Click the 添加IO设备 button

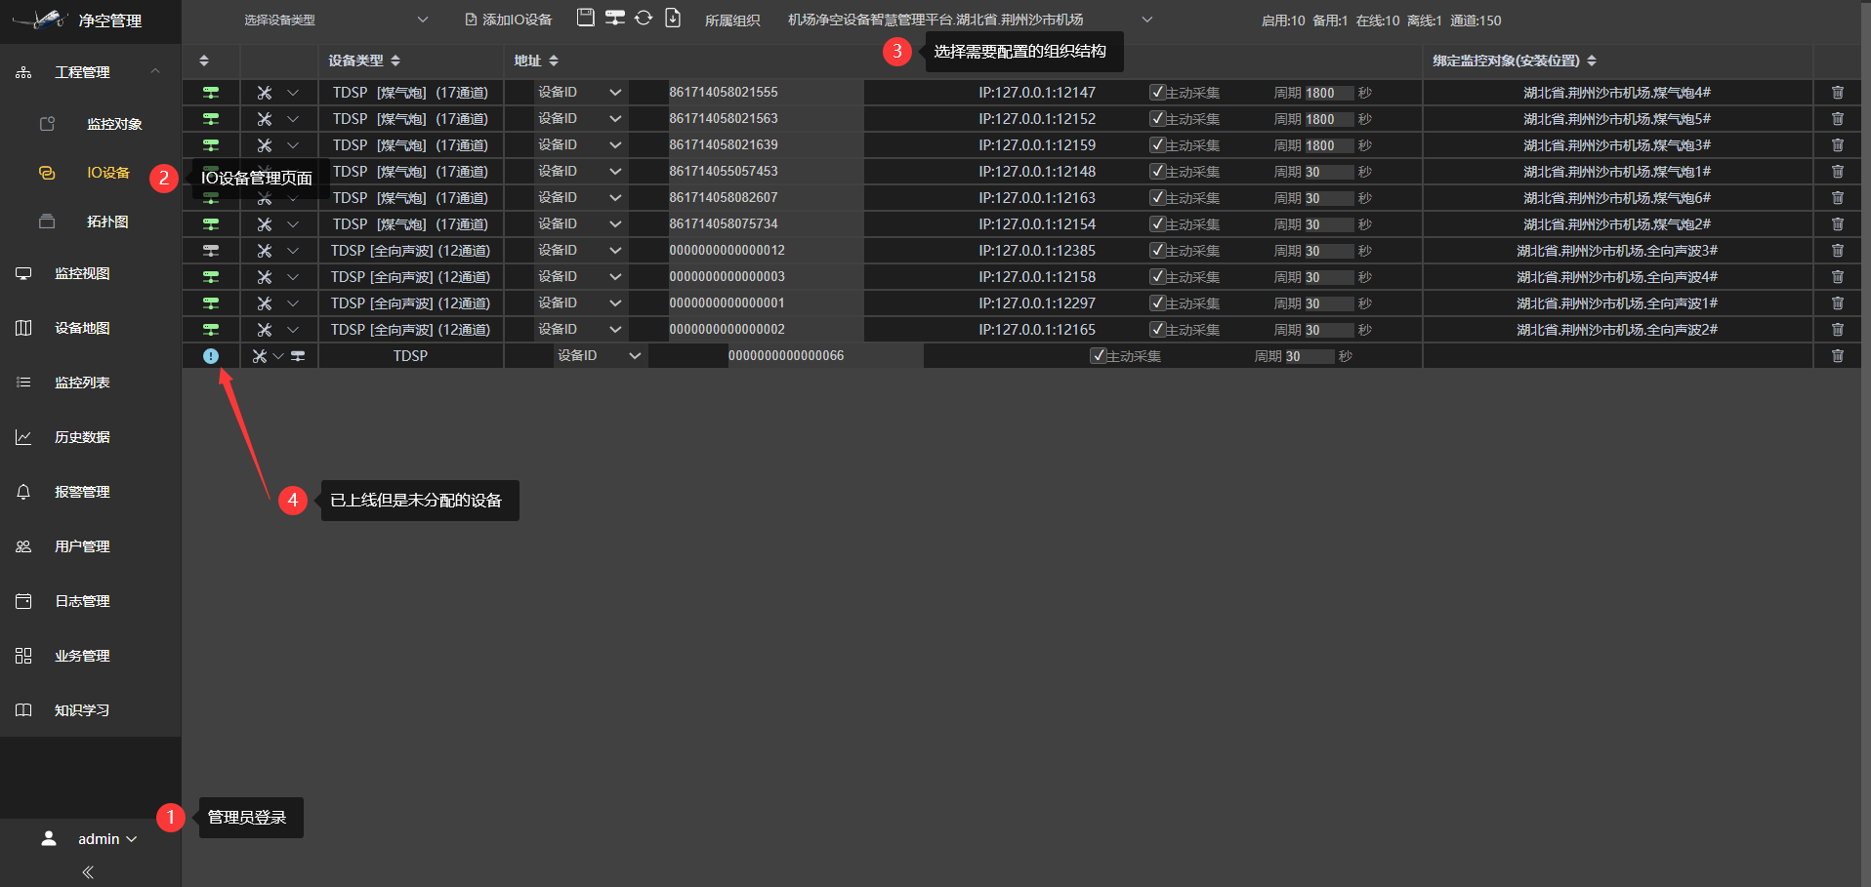(x=509, y=20)
